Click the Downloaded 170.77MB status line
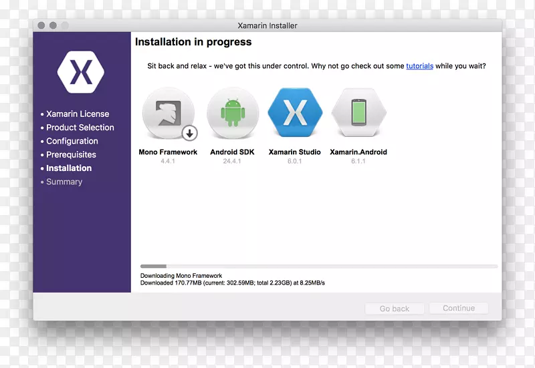The image size is (535, 368). pos(232,283)
